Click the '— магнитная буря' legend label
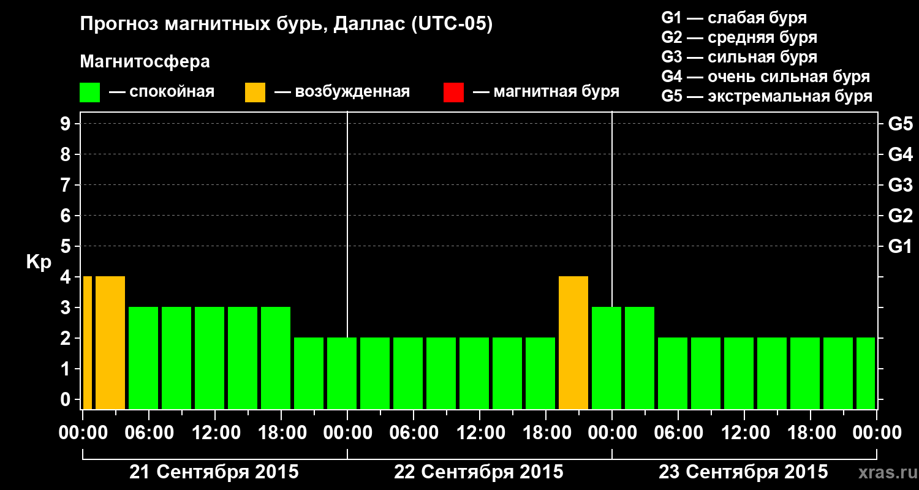Screen dimensions: 919x490 point(546,92)
